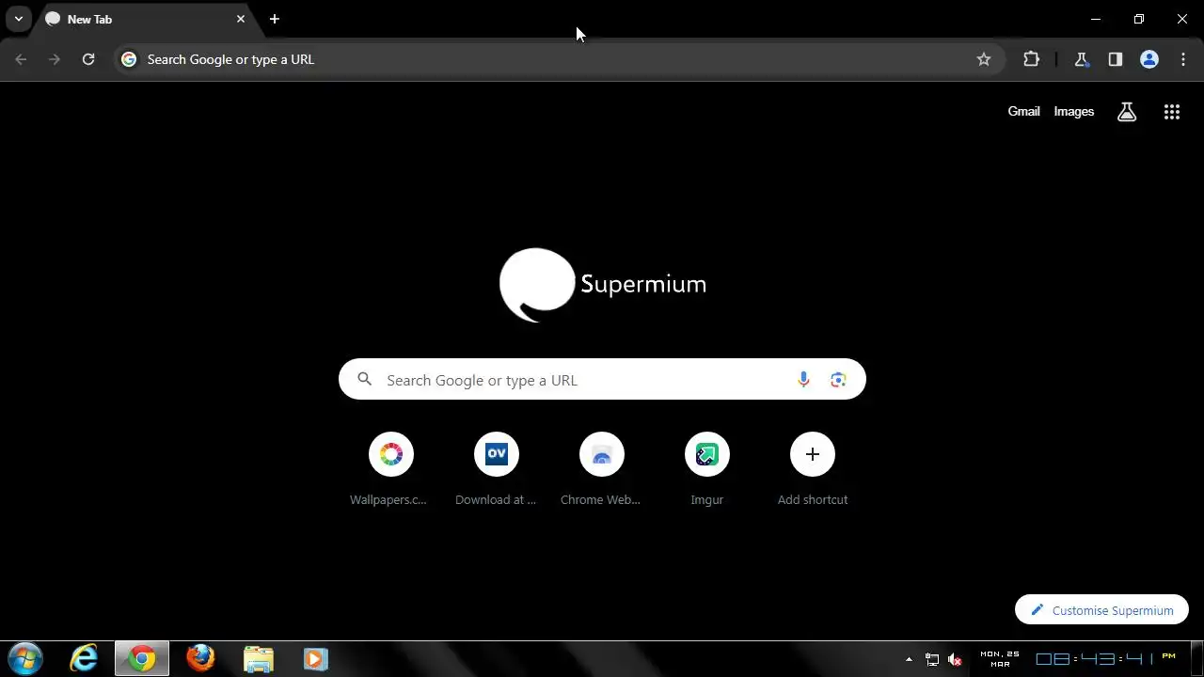Open the tab search dropdown arrow

[18, 19]
